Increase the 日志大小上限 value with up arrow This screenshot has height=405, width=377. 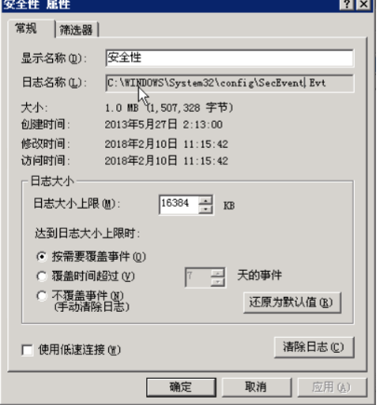(205, 200)
